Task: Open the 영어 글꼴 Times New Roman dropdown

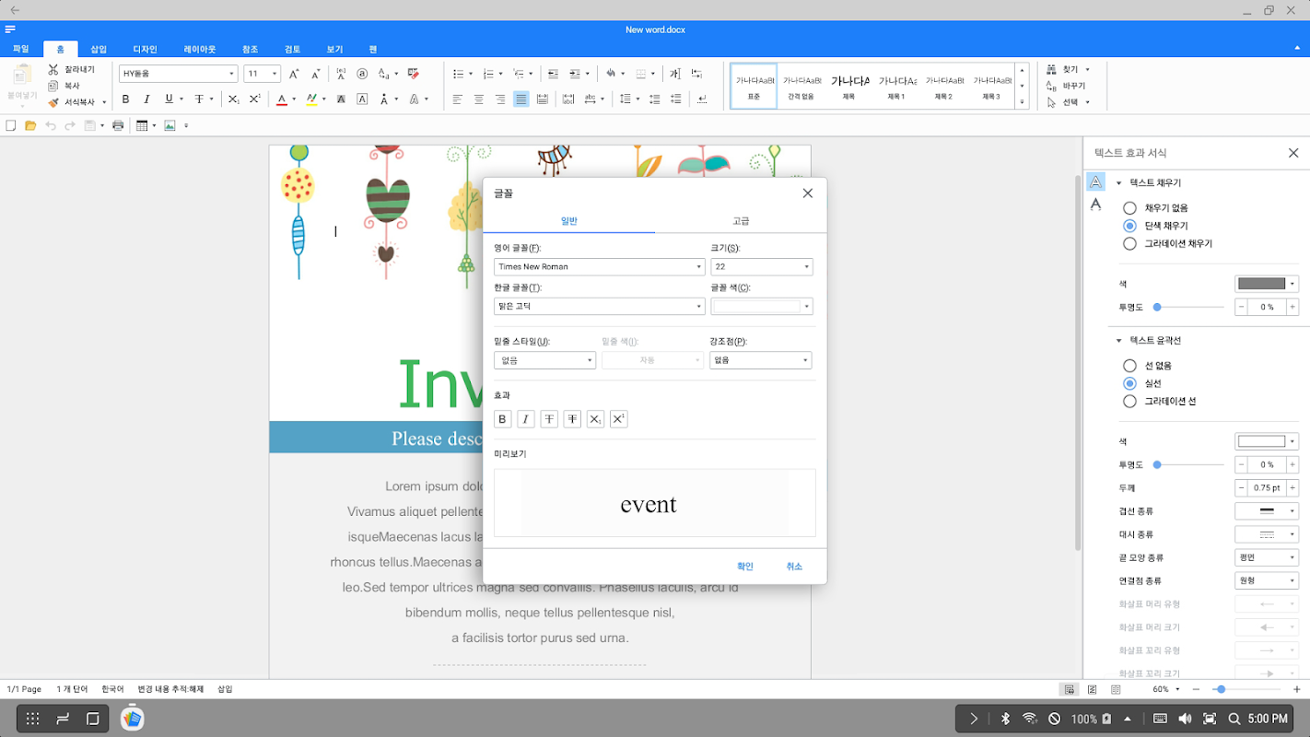Action: pos(599,267)
